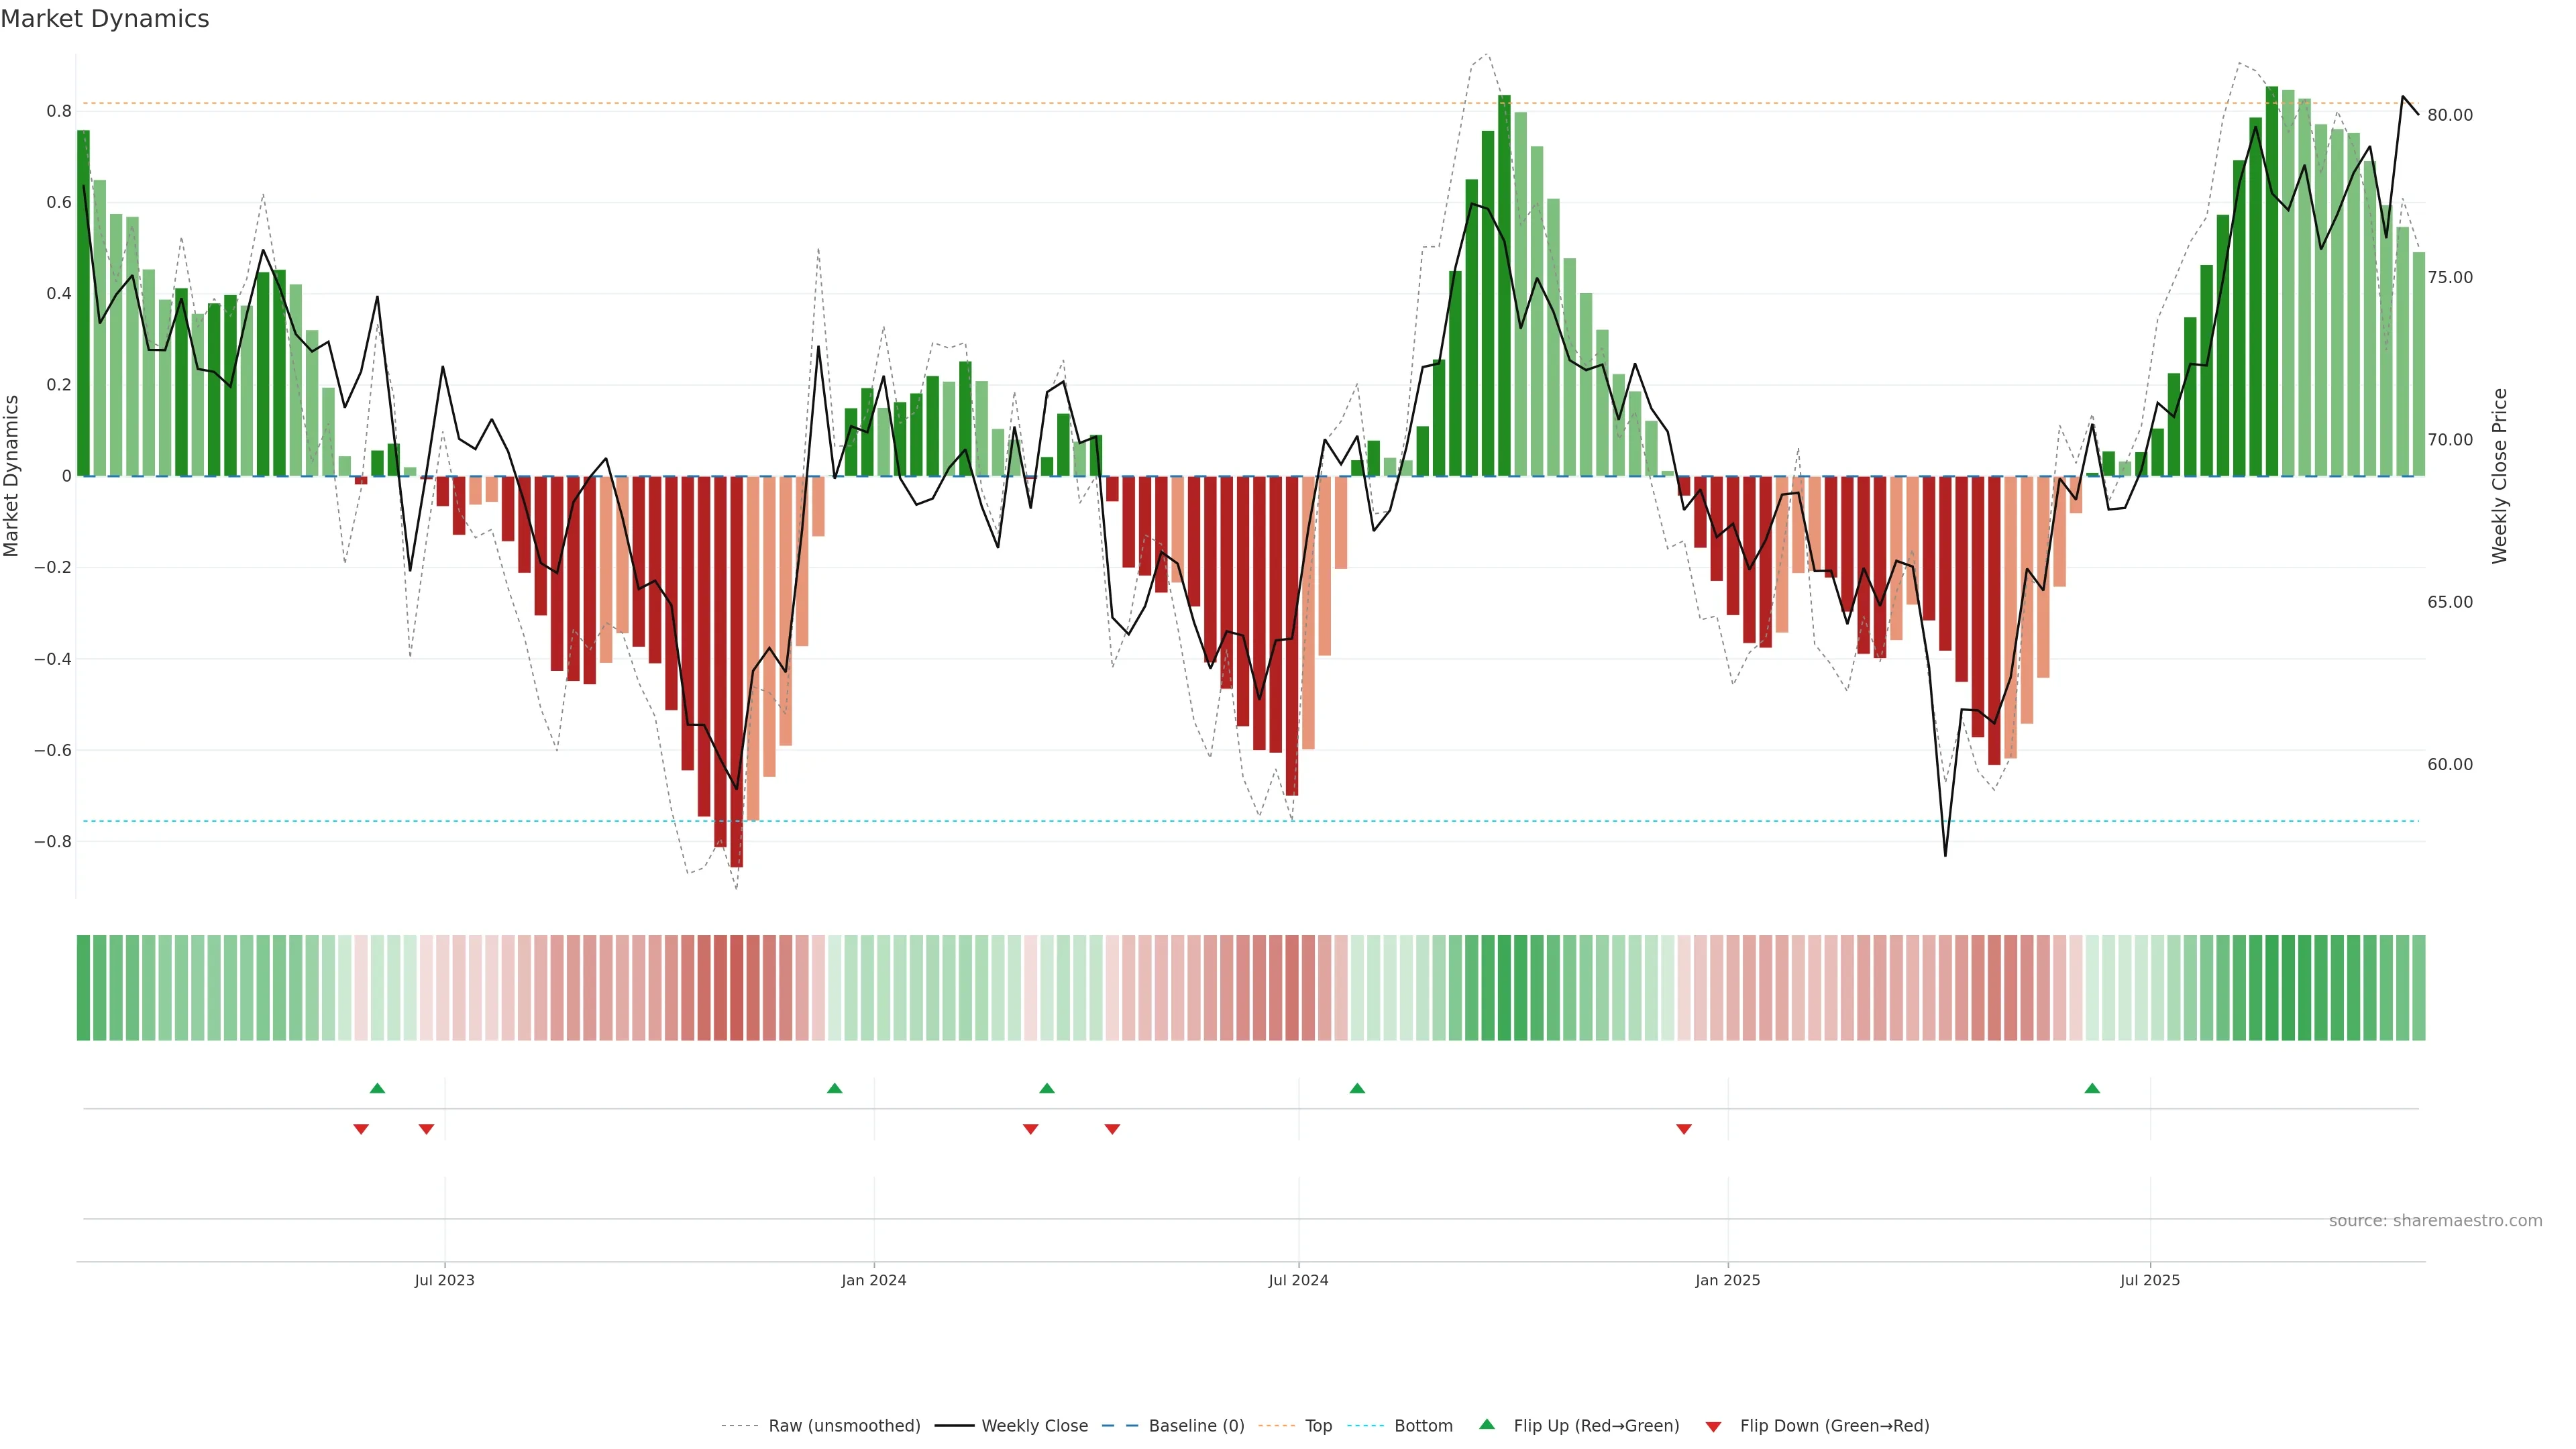Click the 80.00 price axis tick label
Screen dimensions: 2576x1449
tap(2449, 115)
